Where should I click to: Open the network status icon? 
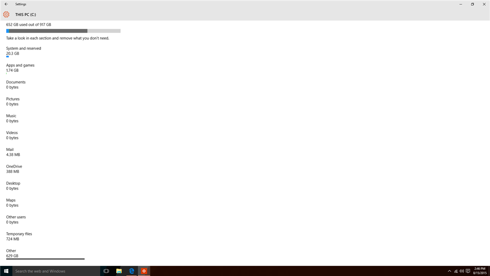[456, 271]
